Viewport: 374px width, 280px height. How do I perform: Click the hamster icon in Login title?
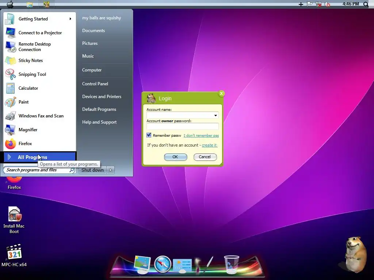tap(151, 98)
